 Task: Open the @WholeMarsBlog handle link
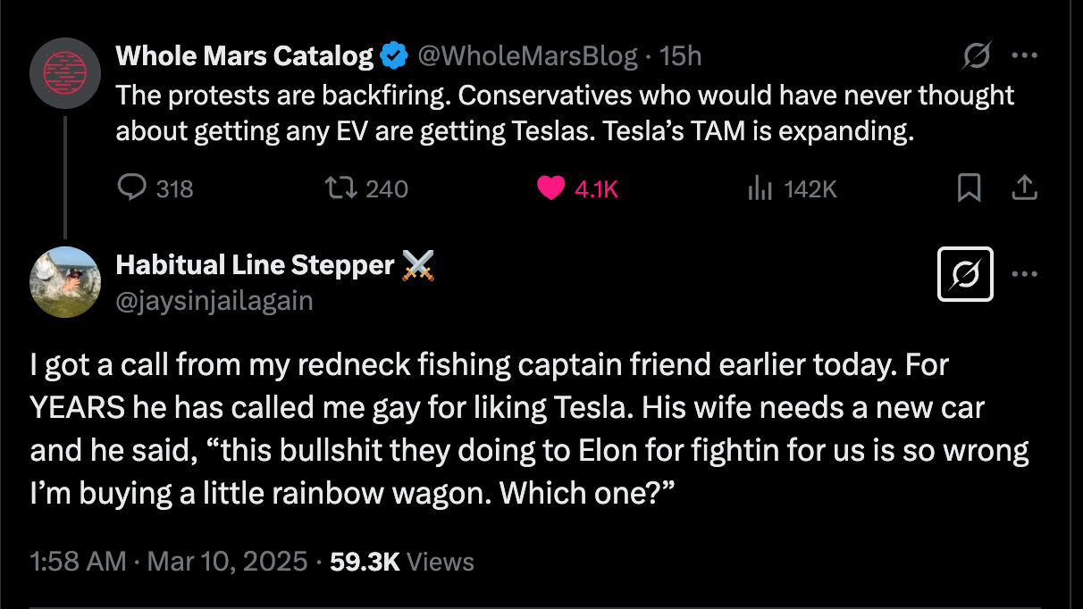[x=528, y=56]
